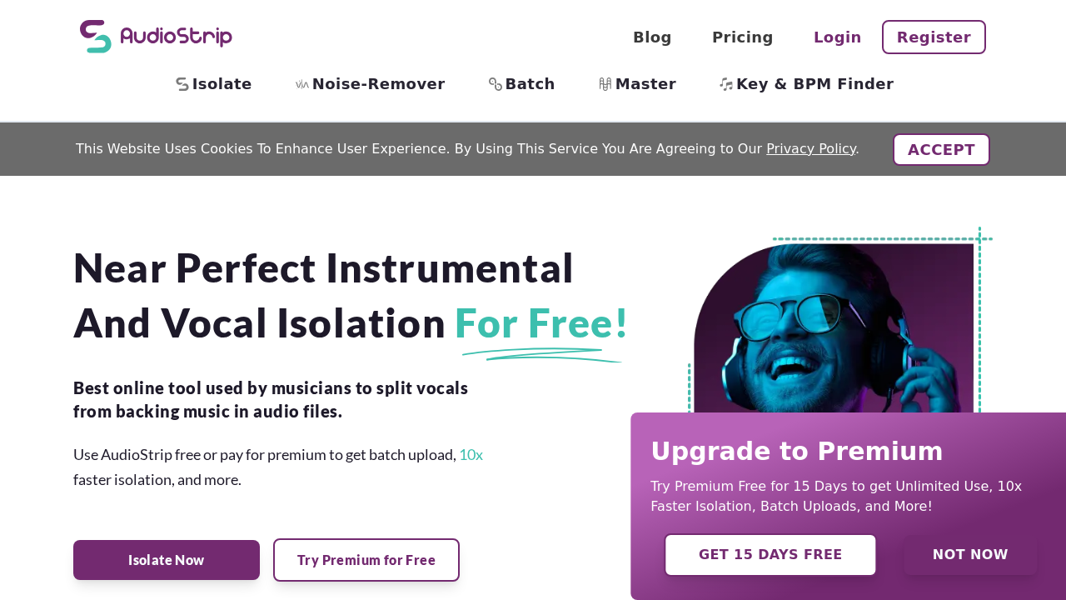
Task: Click GET 15 DAYS FREE
Action: pyautogui.click(x=770, y=555)
